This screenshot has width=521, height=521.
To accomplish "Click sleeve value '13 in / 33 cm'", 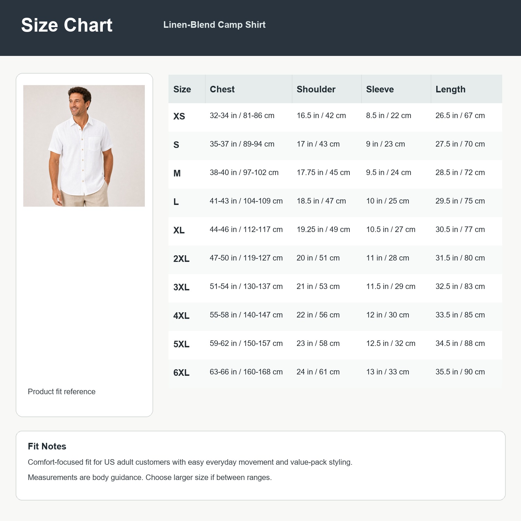I will [388, 372].
